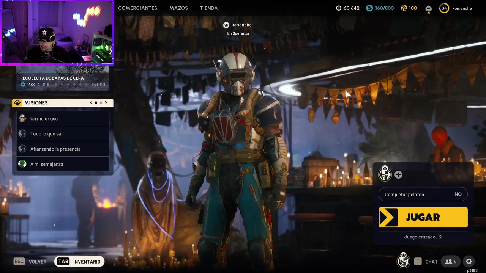
Task: Click player avatar icon in bottom bar
Action: pos(403,261)
